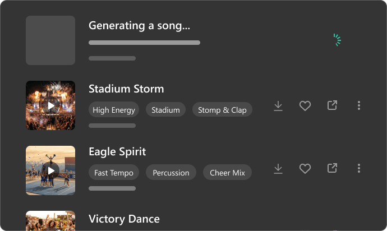387x231 pixels.
Task: Open the Victory Dance song title
Action: click(x=124, y=219)
